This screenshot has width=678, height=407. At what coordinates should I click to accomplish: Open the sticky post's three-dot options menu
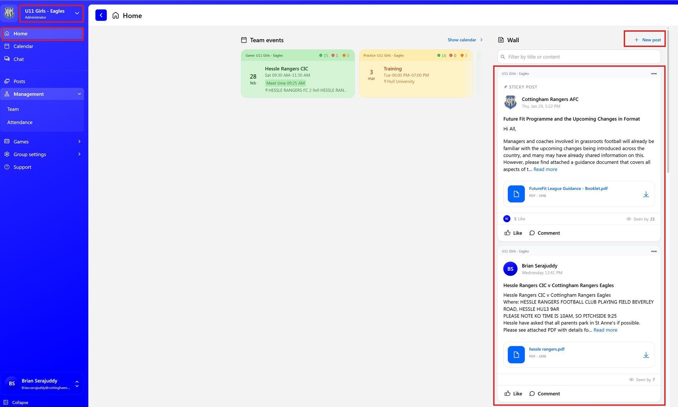[x=654, y=74]
